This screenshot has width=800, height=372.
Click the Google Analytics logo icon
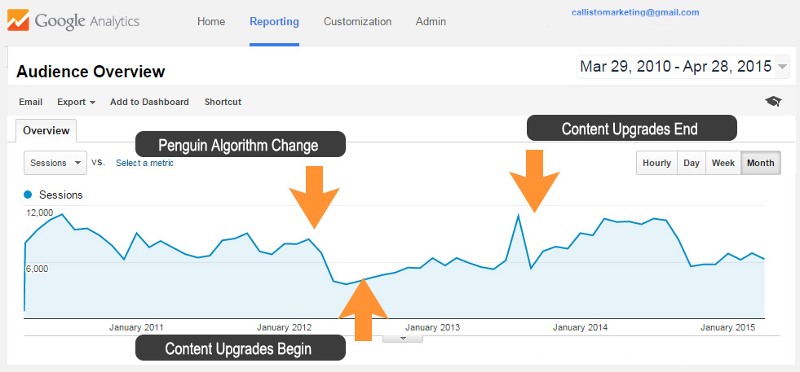click(18, 21)
